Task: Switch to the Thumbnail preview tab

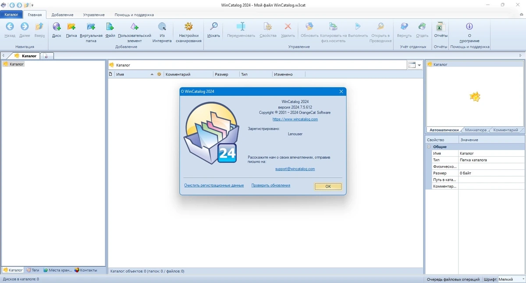Action: 476,130
